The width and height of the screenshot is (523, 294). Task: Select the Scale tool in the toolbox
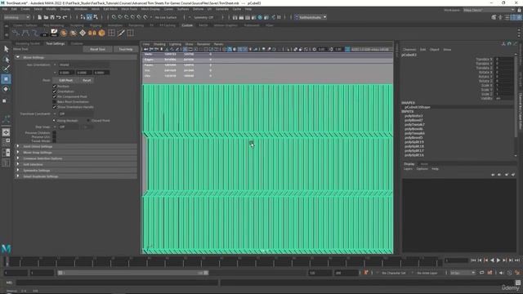tap(5, 100)
